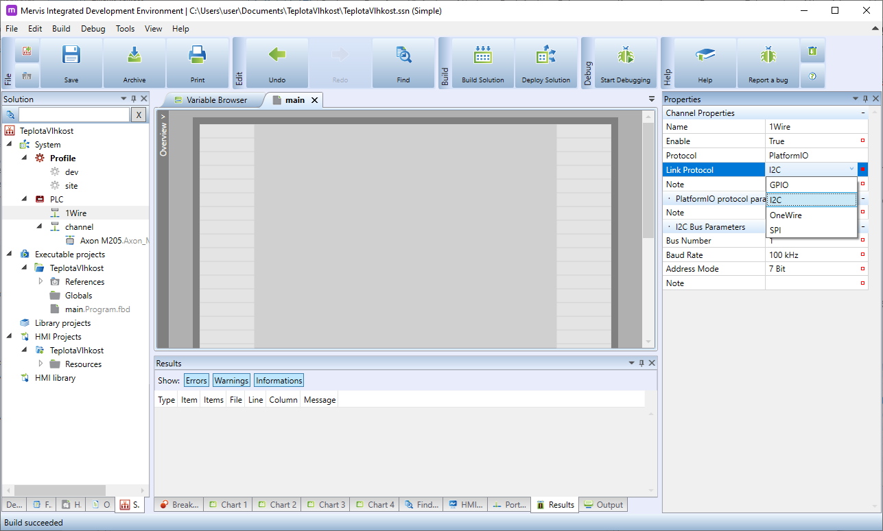Toggle the Errors filter in Results
The width and height of the screenshot is (883, 531).
tap(196, 381)
